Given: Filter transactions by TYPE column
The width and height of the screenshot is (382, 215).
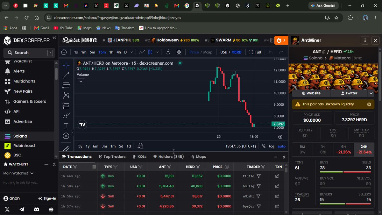Looking at the screenshot, I should tap(116, 167).
